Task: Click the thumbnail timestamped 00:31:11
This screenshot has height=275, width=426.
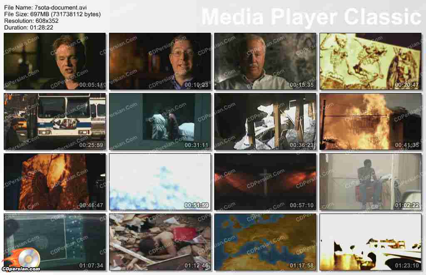Action: click(x=160, y=122)
